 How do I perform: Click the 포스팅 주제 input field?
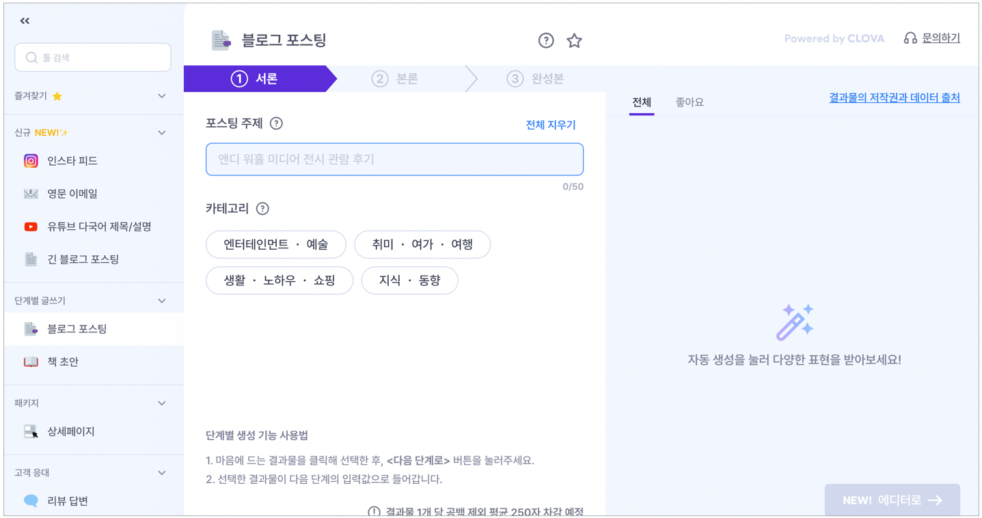pos(394,159)
